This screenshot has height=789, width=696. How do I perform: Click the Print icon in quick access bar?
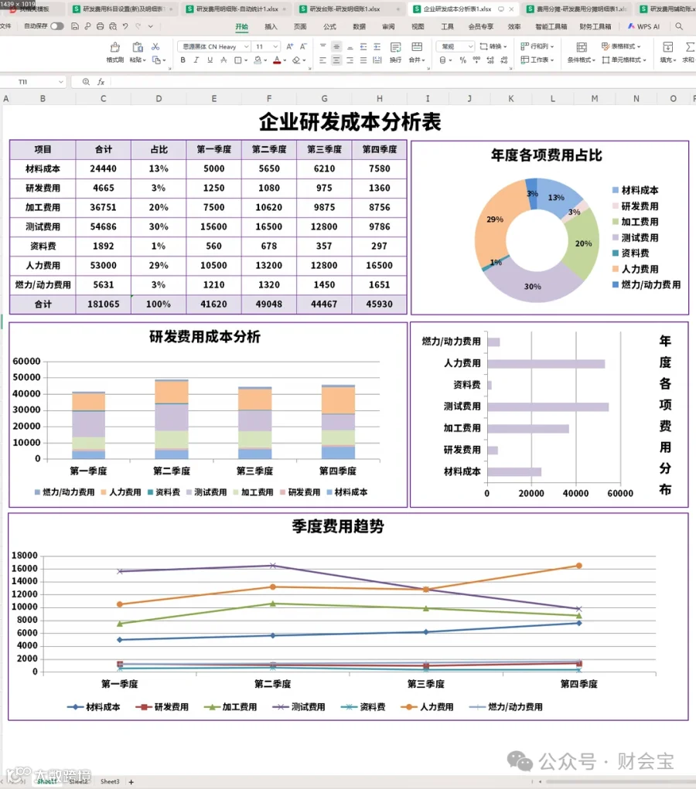pos(101,26)
